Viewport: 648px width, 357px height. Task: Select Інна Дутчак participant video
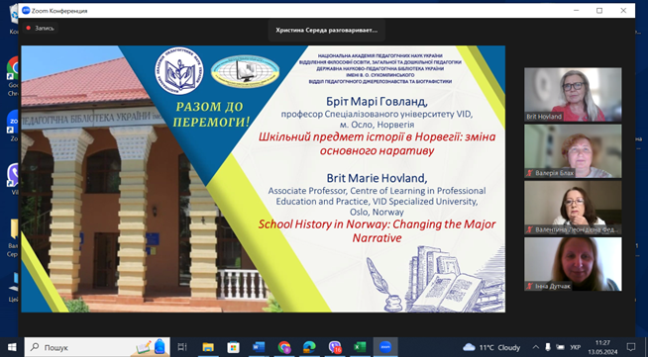(573, 264)
